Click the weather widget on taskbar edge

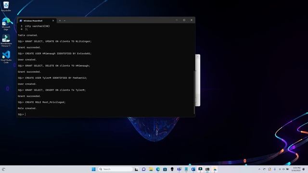[3, 169]
